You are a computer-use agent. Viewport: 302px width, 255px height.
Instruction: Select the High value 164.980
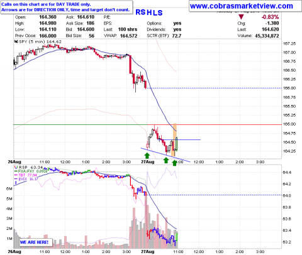48,23
